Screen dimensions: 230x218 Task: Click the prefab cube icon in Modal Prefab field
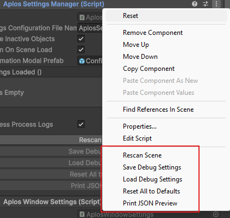point(82,61)
